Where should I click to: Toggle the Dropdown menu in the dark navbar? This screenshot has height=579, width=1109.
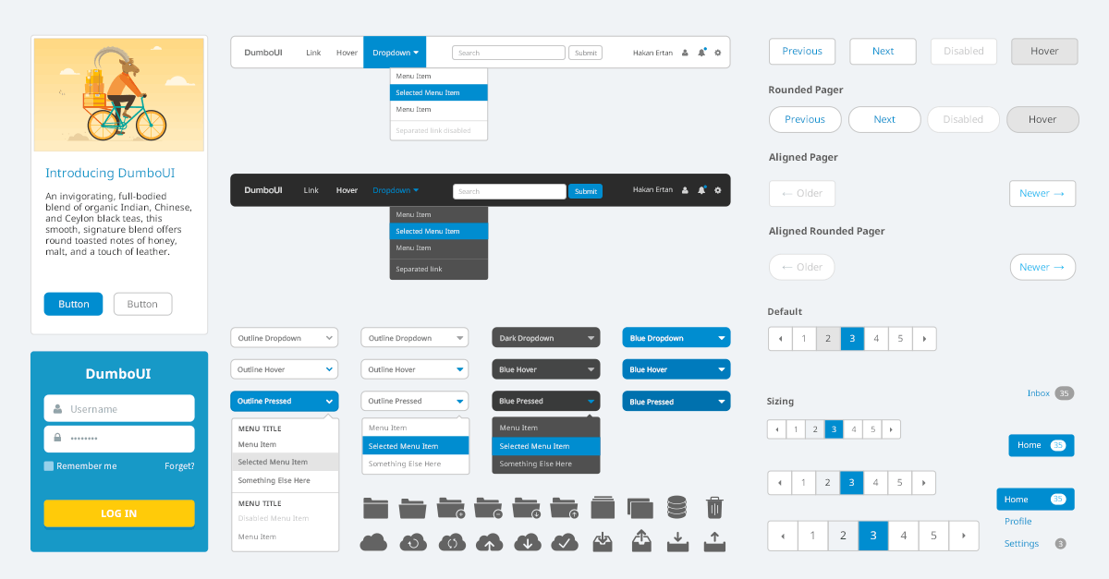click(396, 190)
